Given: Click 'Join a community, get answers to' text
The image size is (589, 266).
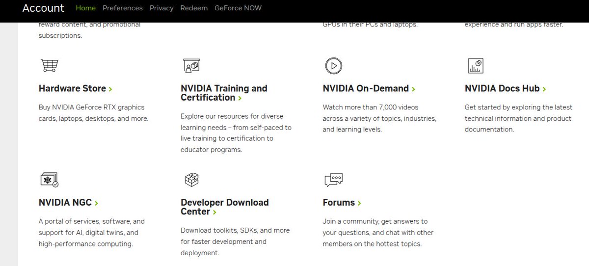Looking at the screenshot, I should 375,221.
